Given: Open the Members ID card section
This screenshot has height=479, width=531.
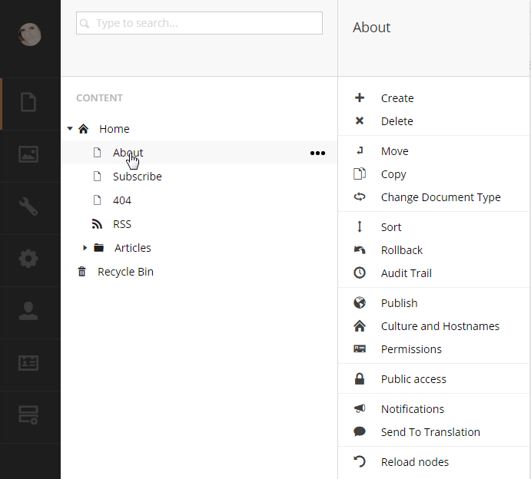Looking at the screenshot, I should click(28, 363).
